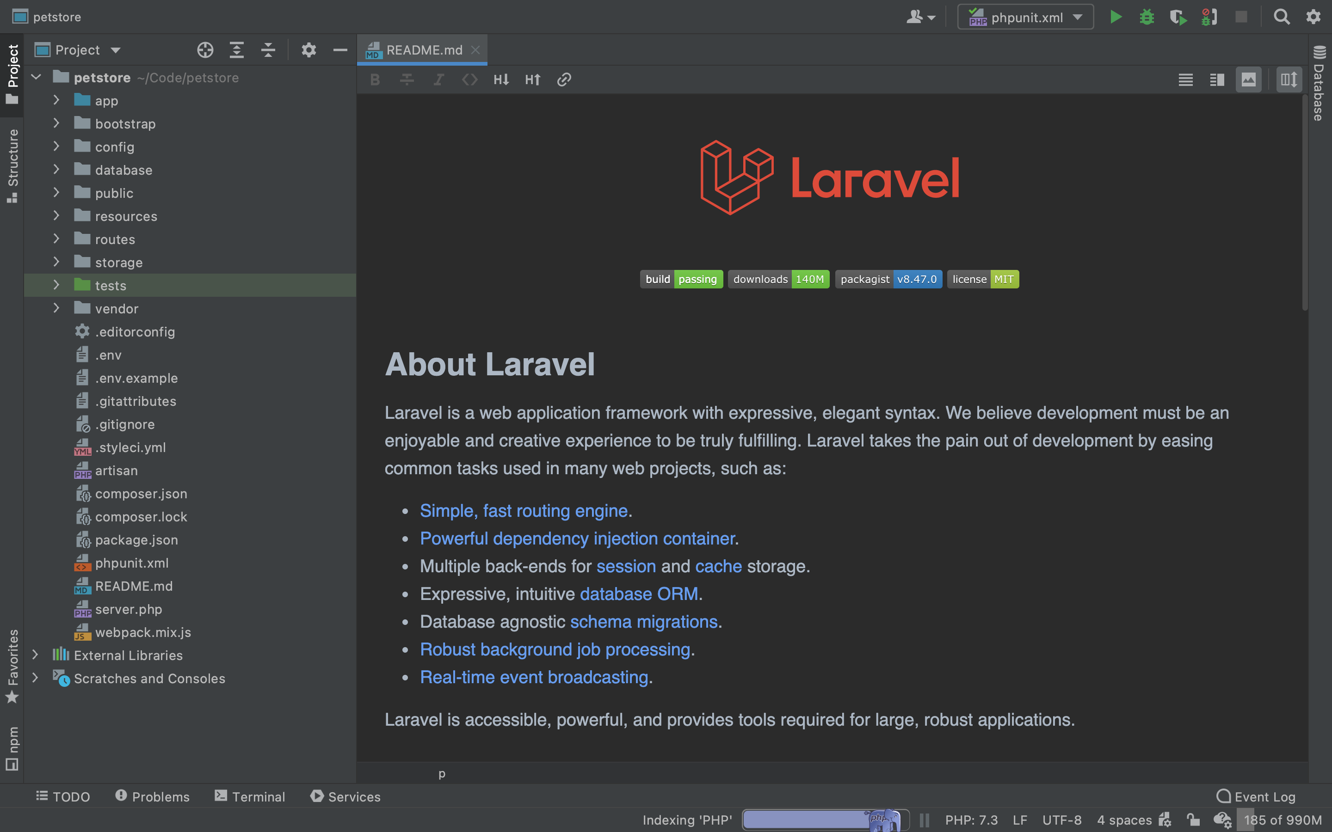Click the Stop square button
Screen dimensions: 1332x832
(x=1240, y=17)
